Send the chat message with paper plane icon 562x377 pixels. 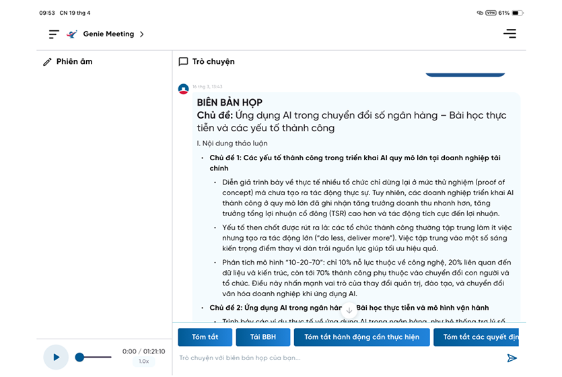click(x=512, y=357)
